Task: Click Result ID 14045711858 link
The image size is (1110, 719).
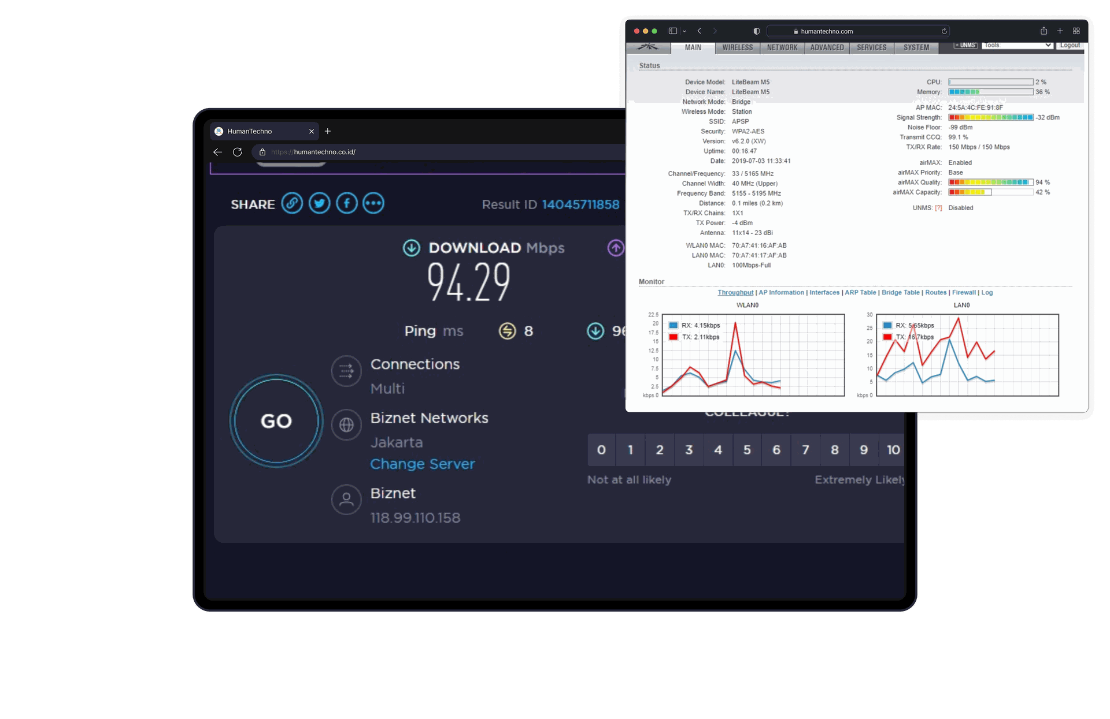Action: 580,204
